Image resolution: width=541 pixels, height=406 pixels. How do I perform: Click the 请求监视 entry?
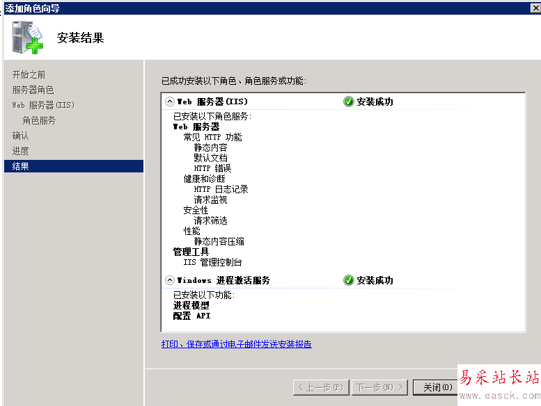coord(210,200)
